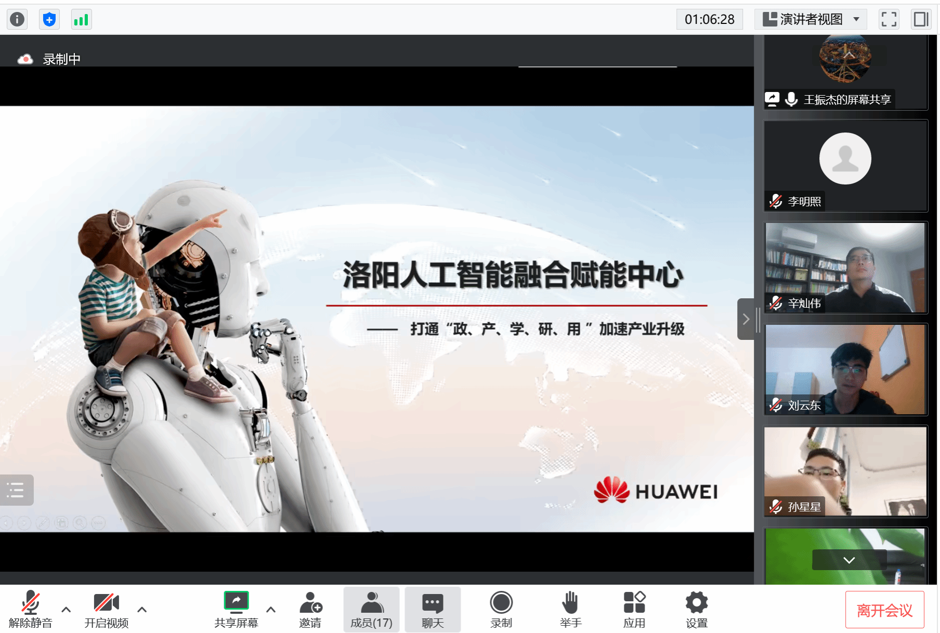Toggle the side panel layout icon
940x633 pixels.
tap(921, 19)
